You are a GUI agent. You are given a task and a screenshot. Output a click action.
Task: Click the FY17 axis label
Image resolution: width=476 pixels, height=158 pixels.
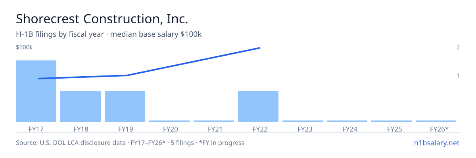36,129
